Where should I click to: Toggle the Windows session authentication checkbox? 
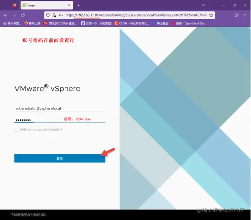click(16, 129)
